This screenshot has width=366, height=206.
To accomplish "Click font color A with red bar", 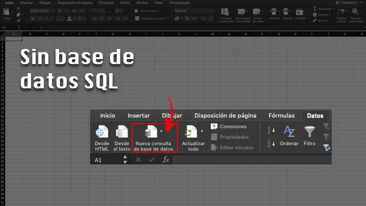I will pos(80,18).
